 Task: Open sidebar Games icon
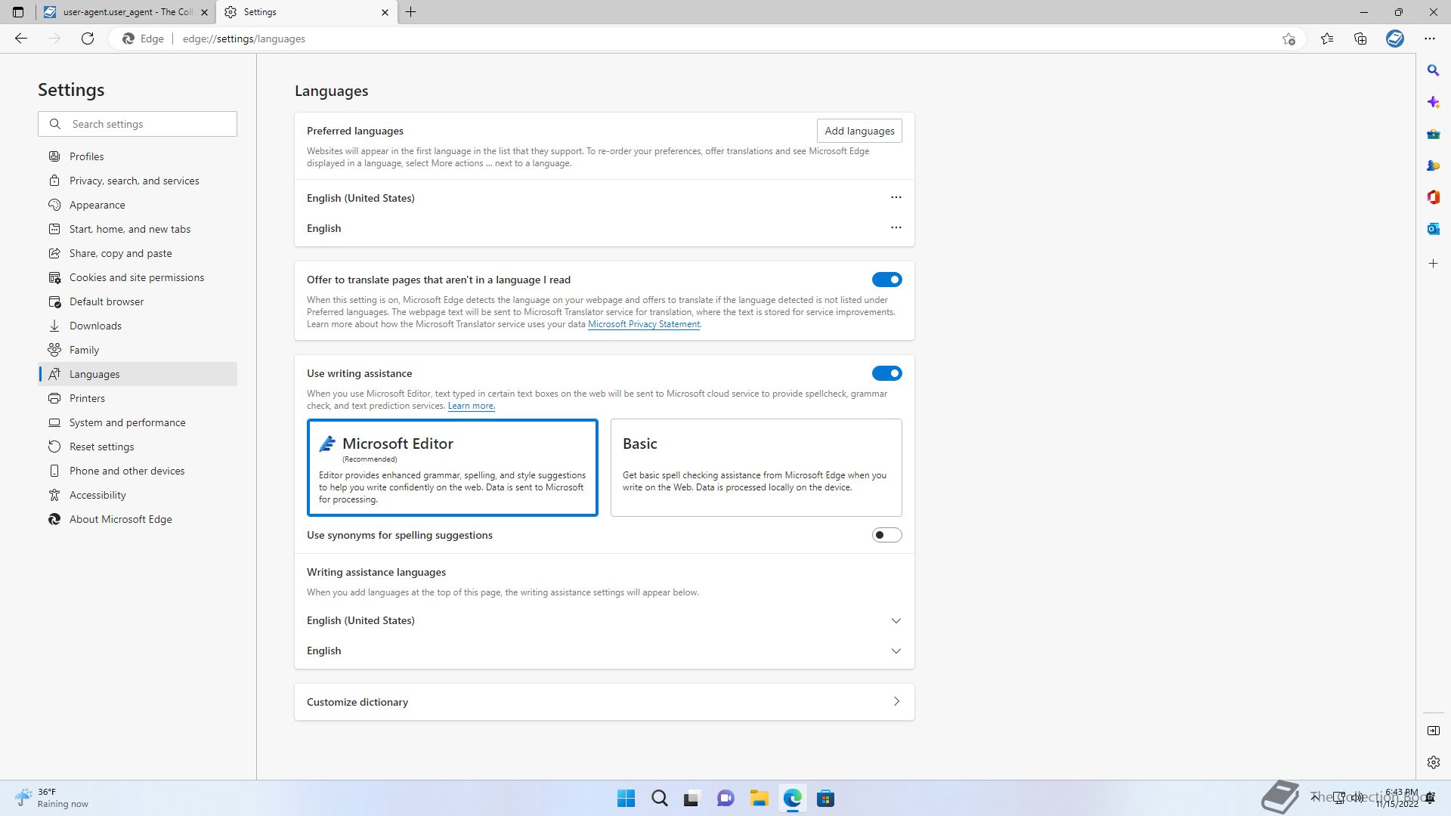[1433, 165]
